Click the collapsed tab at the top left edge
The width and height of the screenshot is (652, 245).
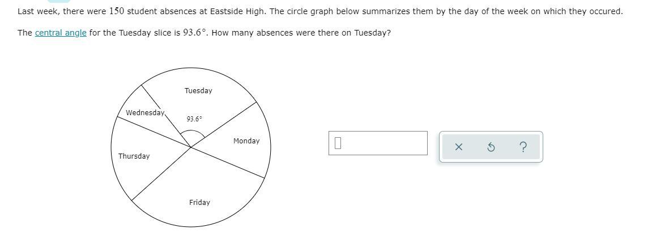click(x=58, y=1)
